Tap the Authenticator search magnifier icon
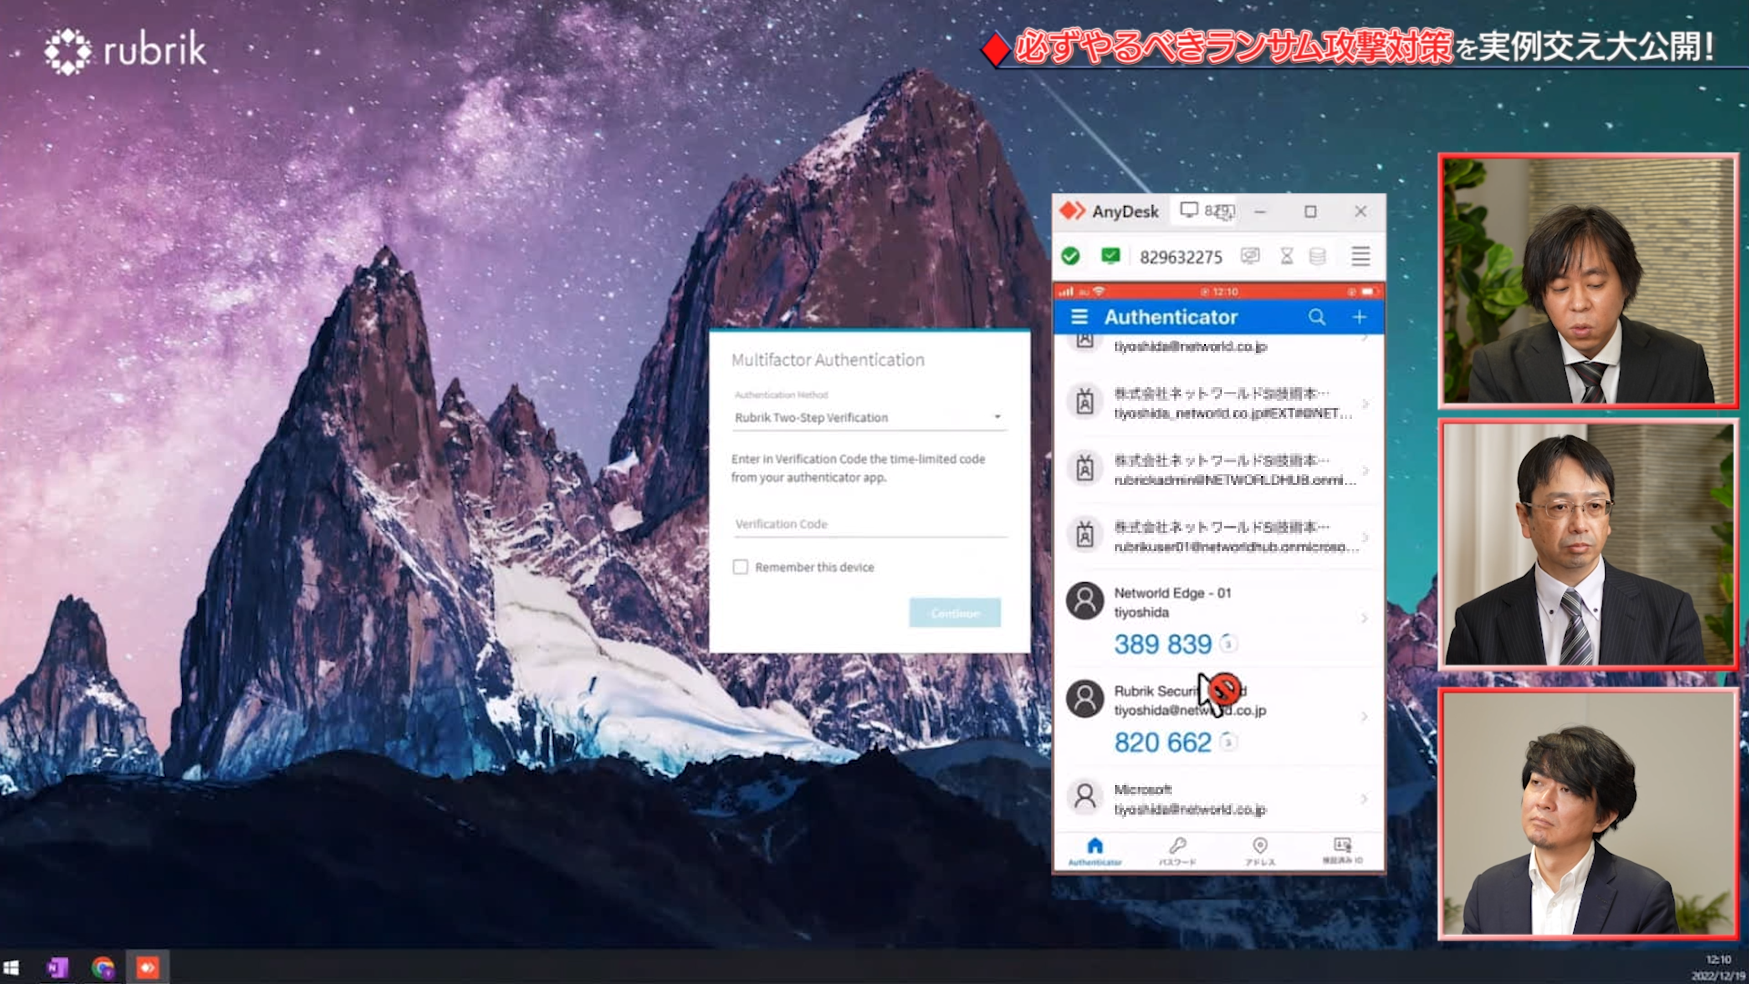The height and width of the screenshot is (984, 1749). coord(1316,317)
